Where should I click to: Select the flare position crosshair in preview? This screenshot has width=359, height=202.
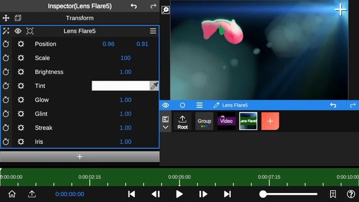340,10
